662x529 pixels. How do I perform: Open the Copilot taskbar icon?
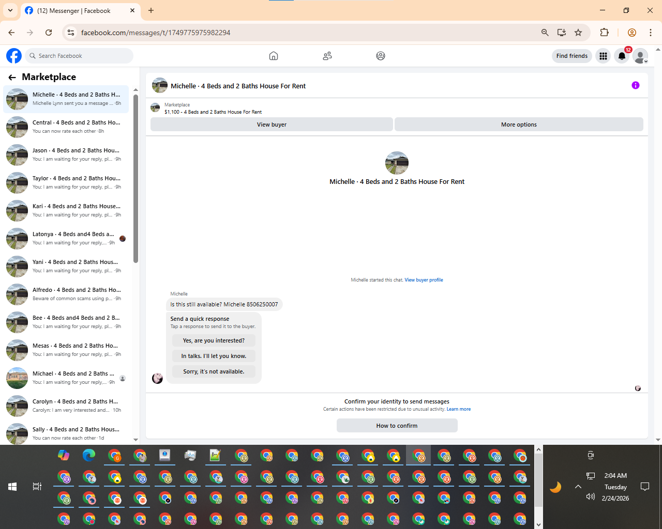coord(64,455)
